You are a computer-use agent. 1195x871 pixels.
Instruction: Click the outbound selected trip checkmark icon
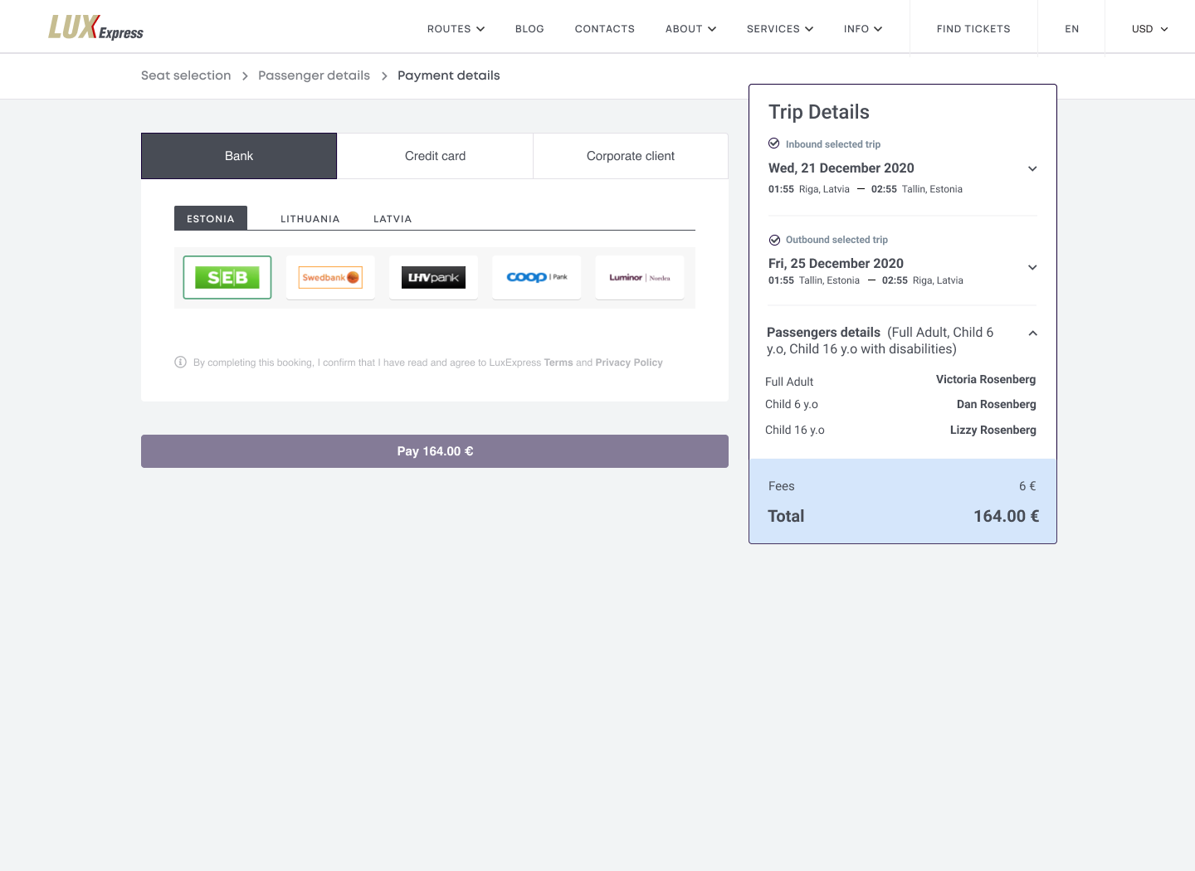tap(774, 240)
